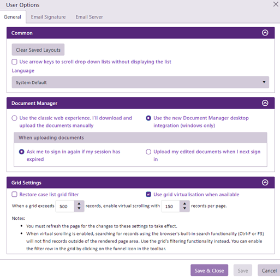Enable arrow keys scroll drop down checkbox
Image resolution: width=280 pixels, height=277 pixels.
(x=14, y=62)
